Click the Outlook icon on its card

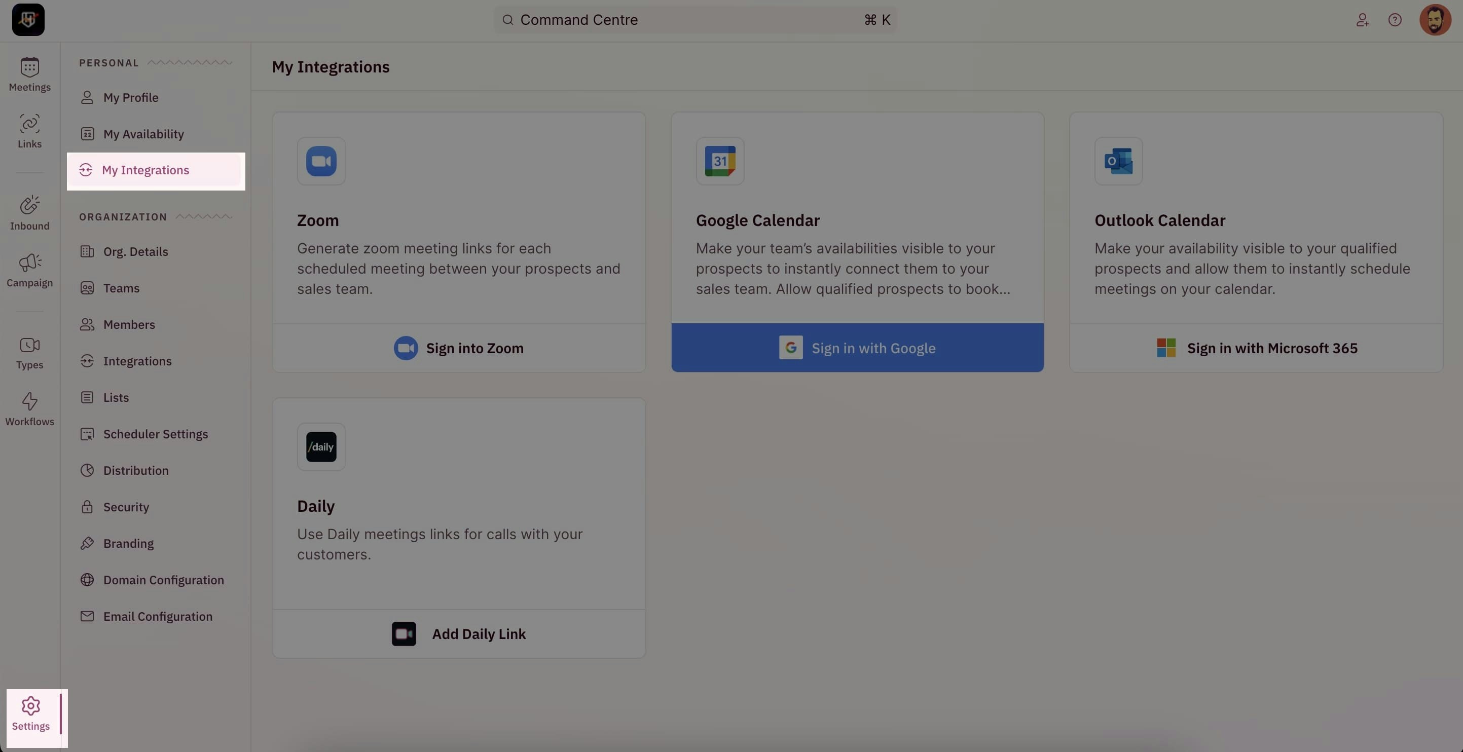1118,161
